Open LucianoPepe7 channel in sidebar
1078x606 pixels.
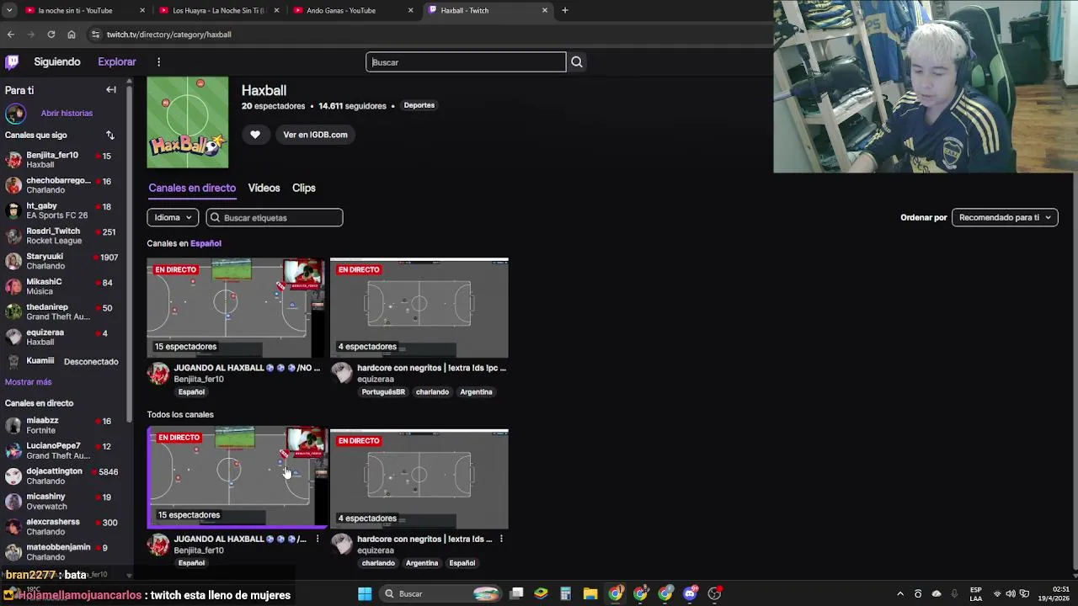(63, 450)
